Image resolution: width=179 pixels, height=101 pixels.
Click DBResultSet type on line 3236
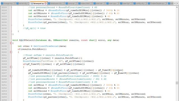pyautogui.click(x=60, y=40)
